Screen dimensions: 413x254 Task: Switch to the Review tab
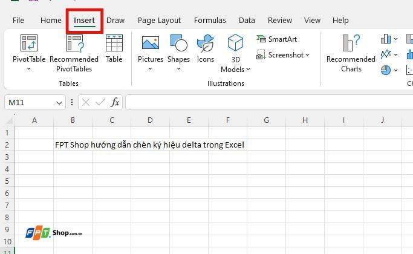click(x=280, y=21)
